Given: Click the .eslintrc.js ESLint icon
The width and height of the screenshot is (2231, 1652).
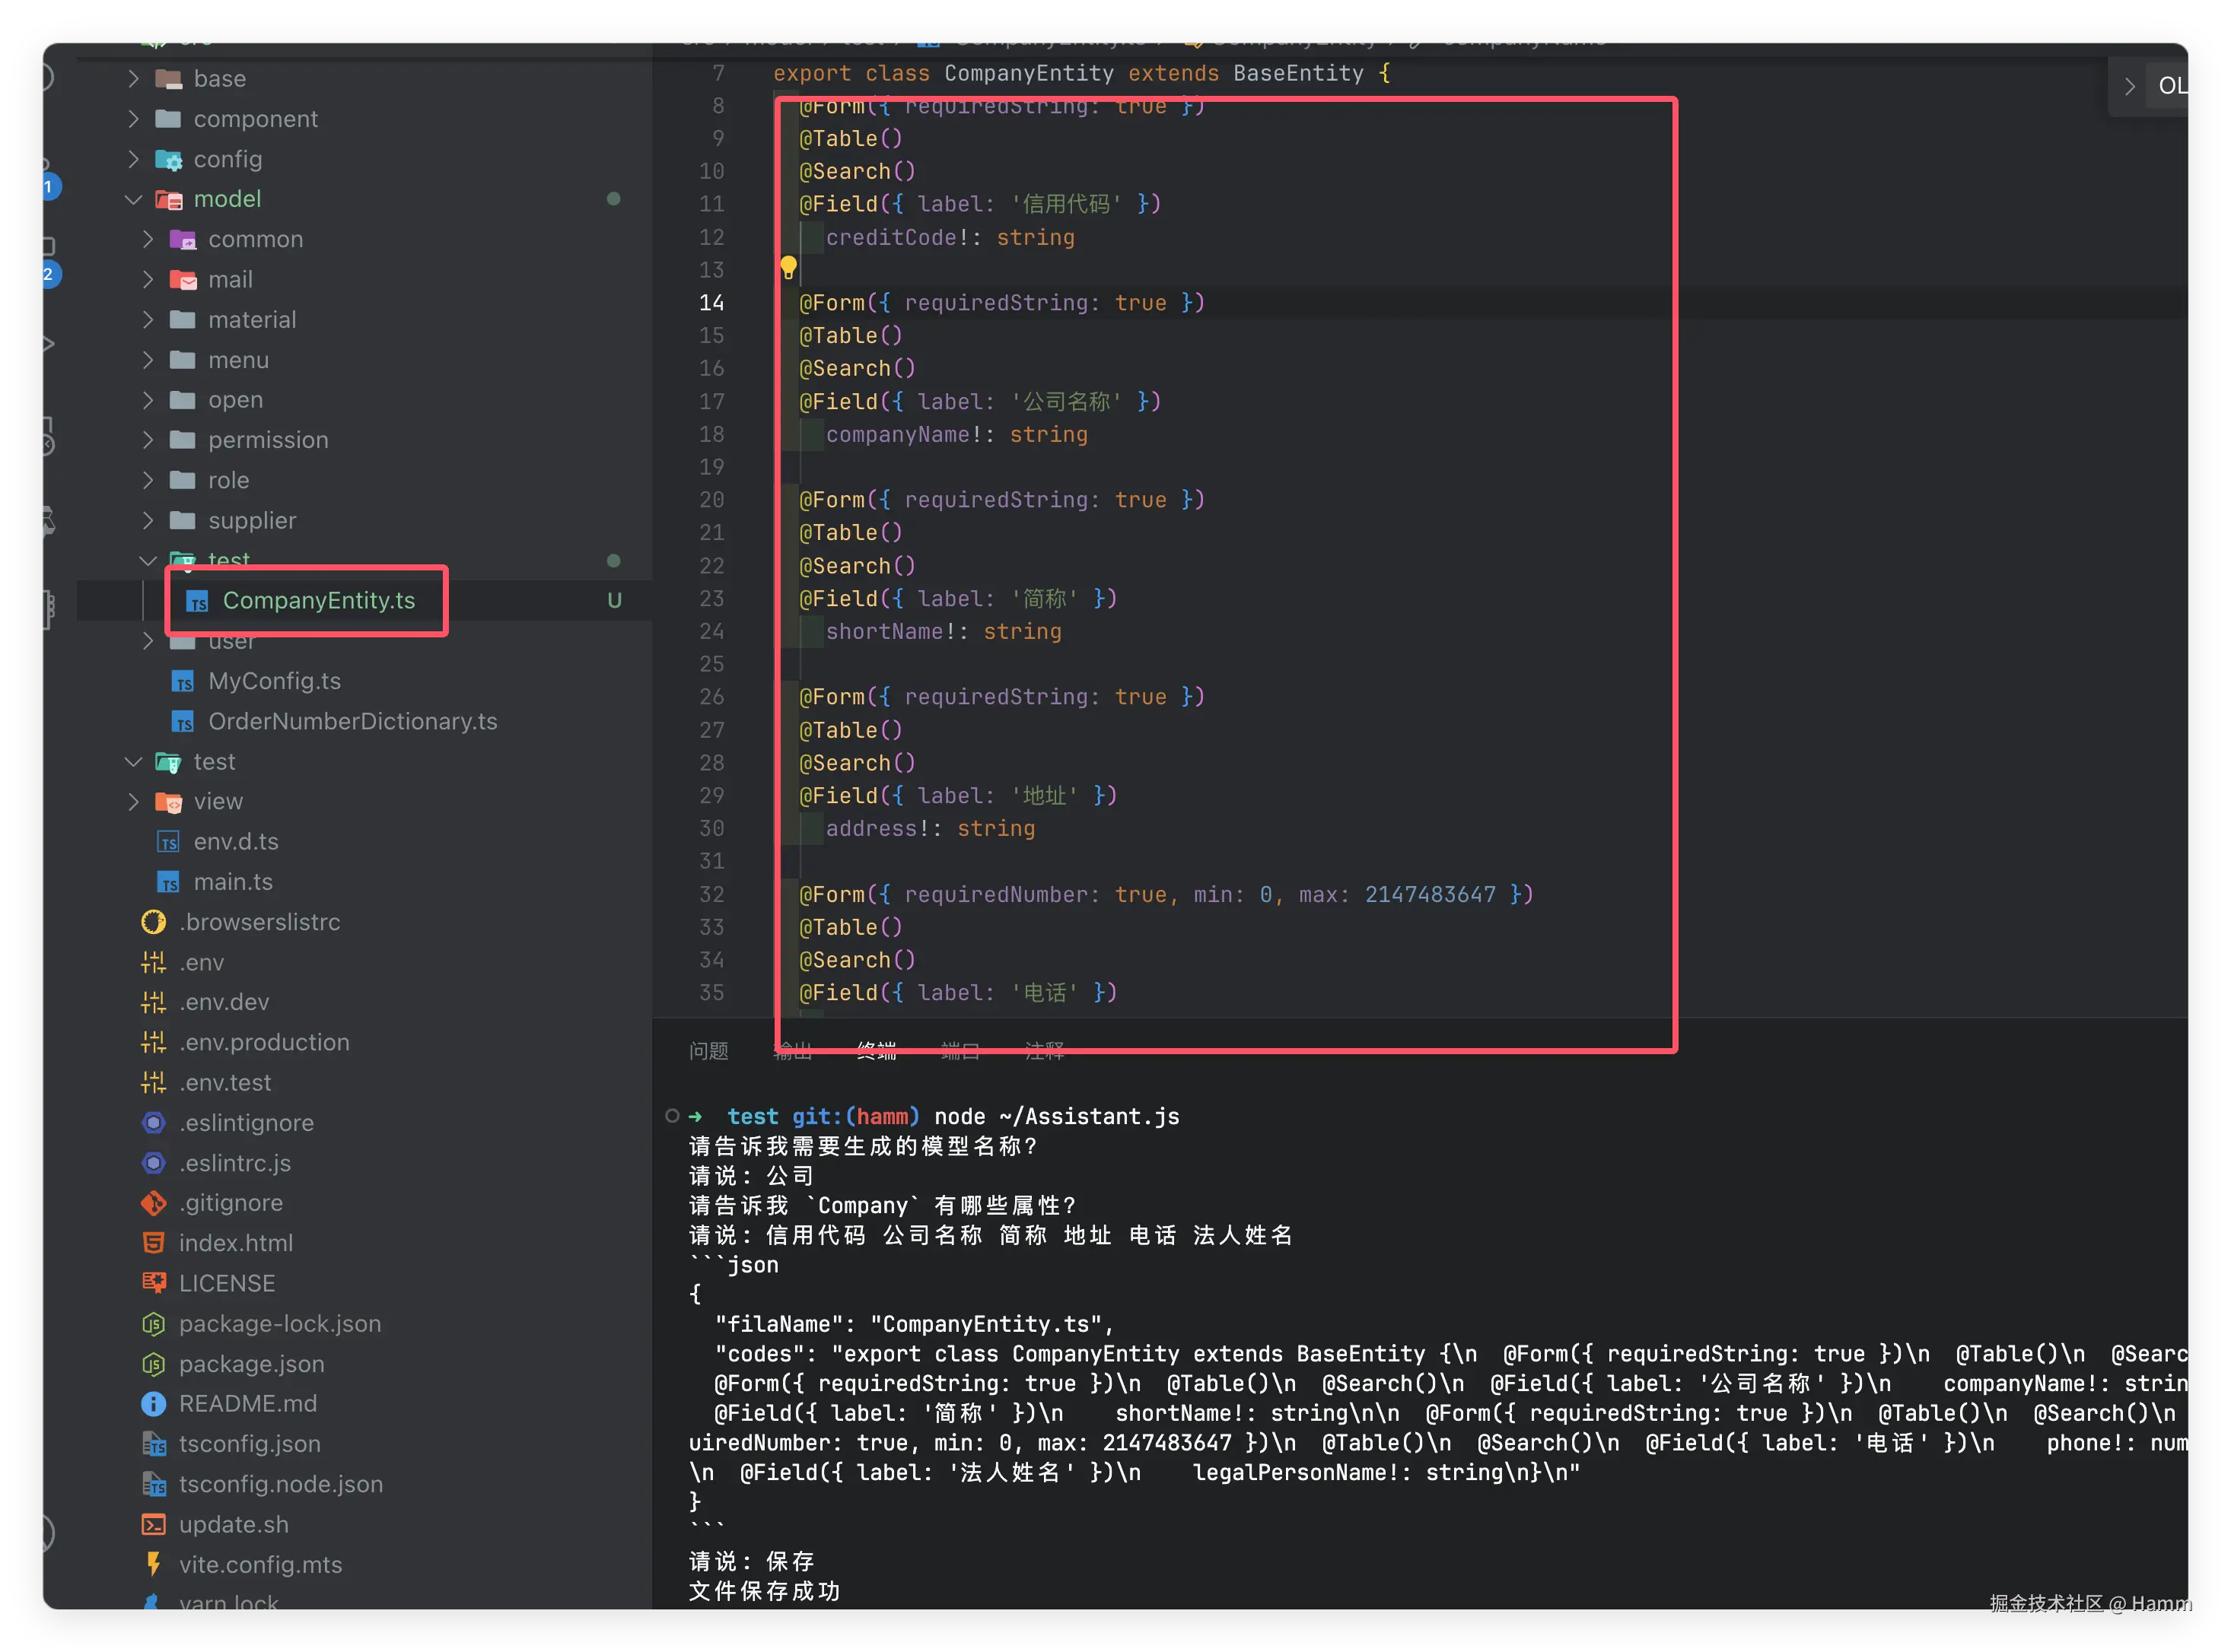Looking at the screenshot, I should pos(153,1163).
